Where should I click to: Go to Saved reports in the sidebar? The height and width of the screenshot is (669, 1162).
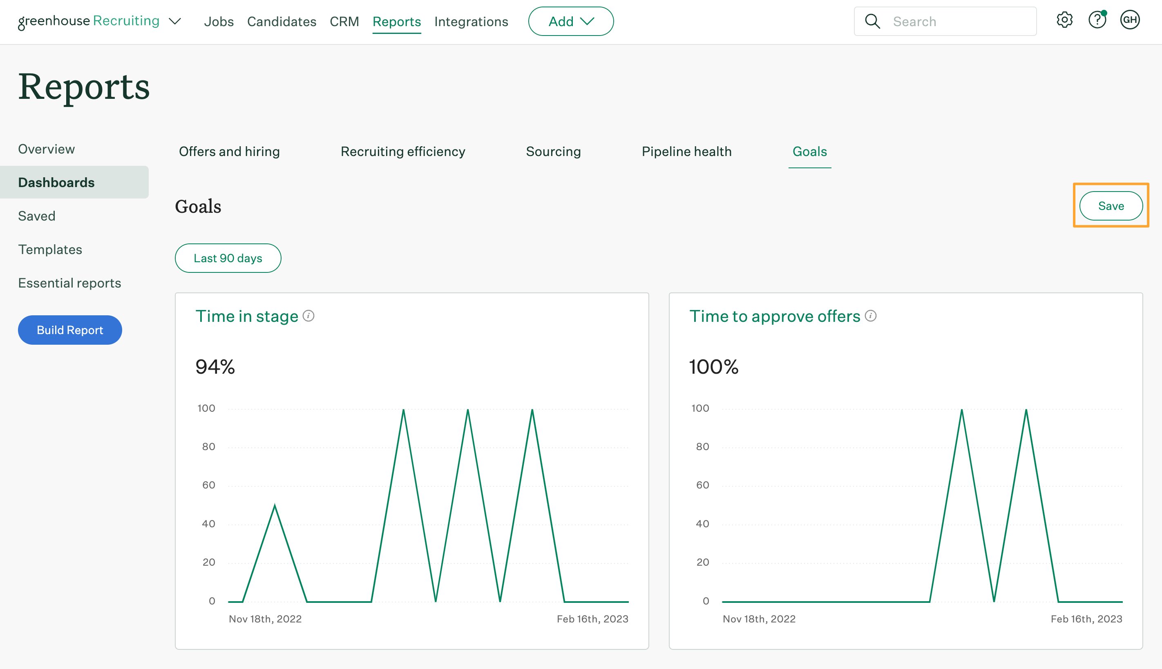point(37,216)
